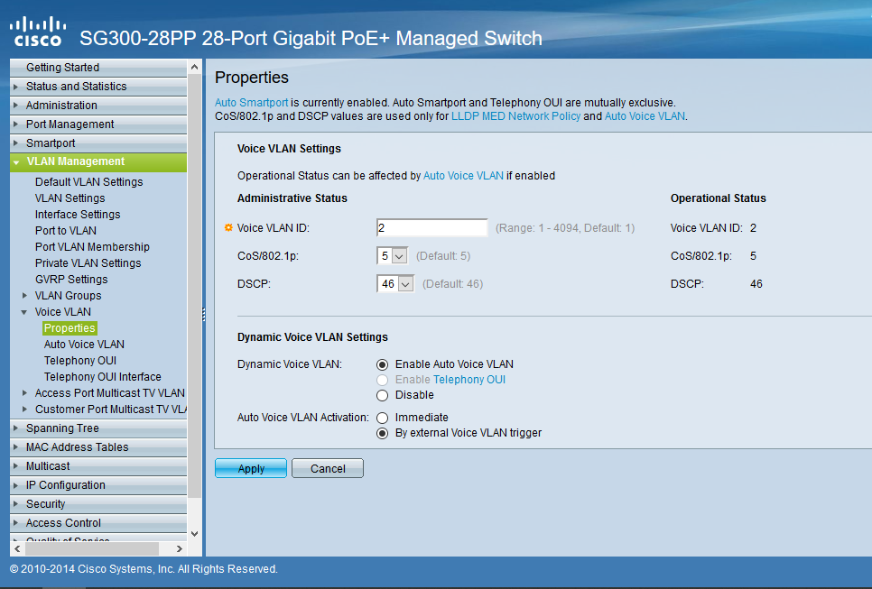
Task: Open the IP Configuration menu
Action: click(x=98, y=485)
